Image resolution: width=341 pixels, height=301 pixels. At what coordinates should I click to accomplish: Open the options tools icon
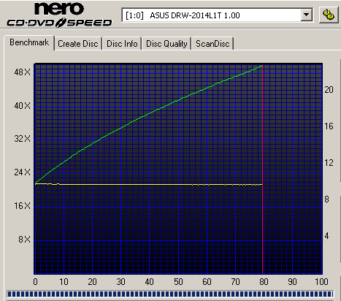click(329, 15)
